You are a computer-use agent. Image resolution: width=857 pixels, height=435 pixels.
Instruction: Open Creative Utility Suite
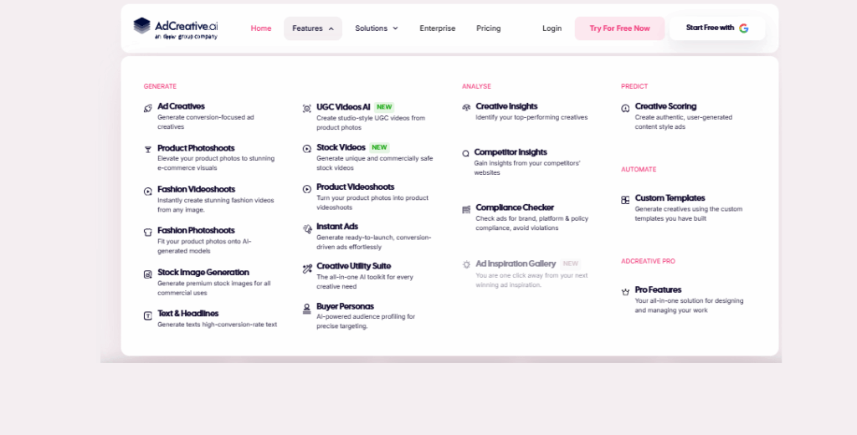coord(354,266)
